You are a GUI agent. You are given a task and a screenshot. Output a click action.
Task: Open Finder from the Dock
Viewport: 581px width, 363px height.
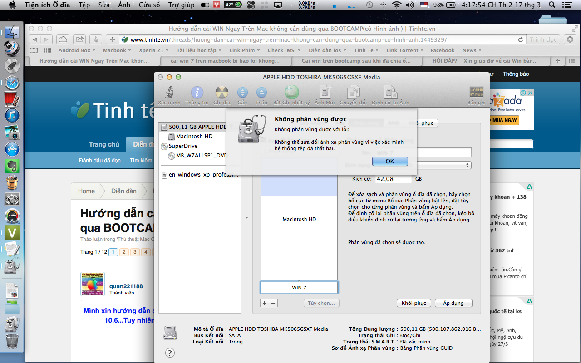[x=12, y=33]
